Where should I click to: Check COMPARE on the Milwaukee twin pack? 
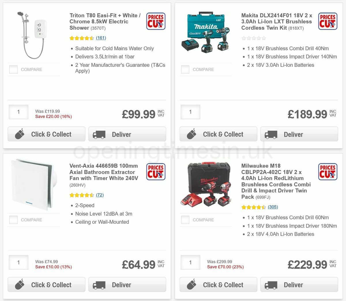click(x=185, y=220)
